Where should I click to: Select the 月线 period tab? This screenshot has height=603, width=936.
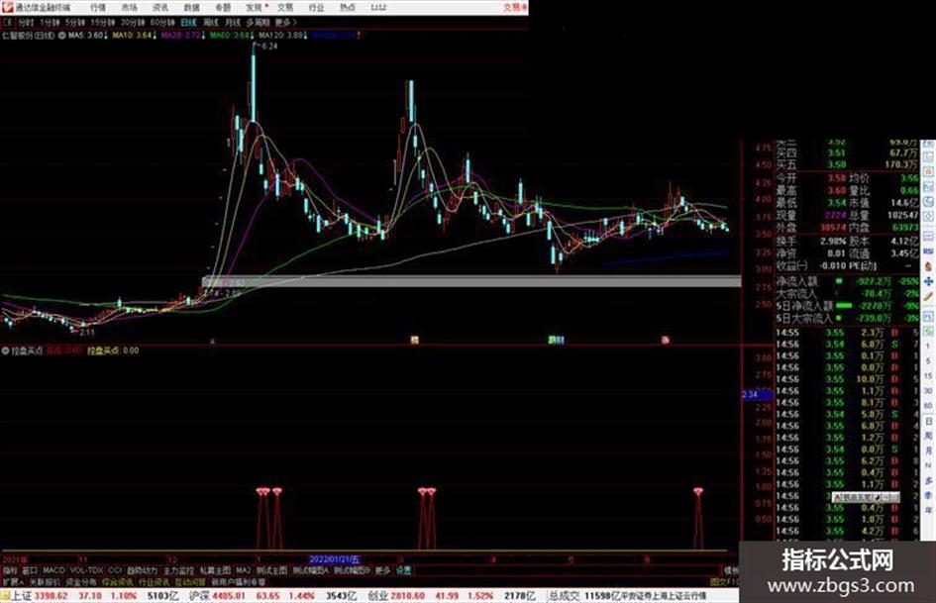coord(232,22)
